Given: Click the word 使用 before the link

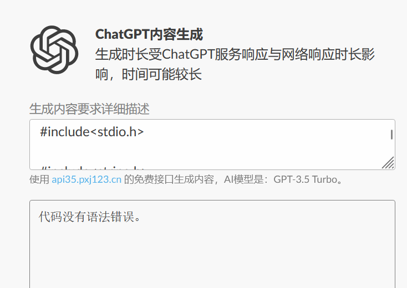Looking at the screenshot, I should 39,179.
